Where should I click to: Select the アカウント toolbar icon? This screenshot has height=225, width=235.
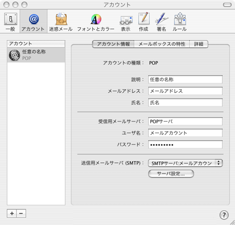click(33, 22)
